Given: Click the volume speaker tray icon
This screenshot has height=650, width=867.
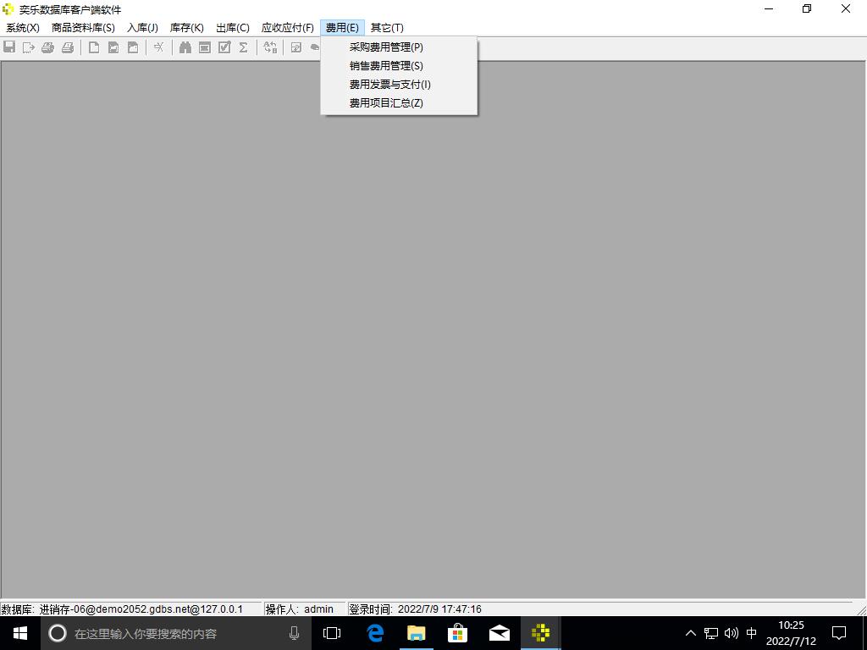Looking at the screenshot, I should (732, 633).
